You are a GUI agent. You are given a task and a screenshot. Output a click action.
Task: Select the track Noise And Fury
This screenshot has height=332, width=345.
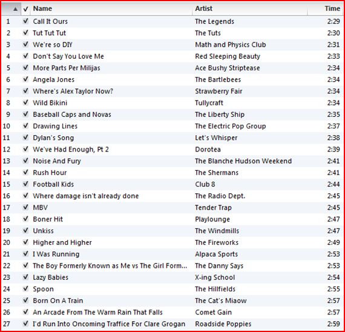57,161
